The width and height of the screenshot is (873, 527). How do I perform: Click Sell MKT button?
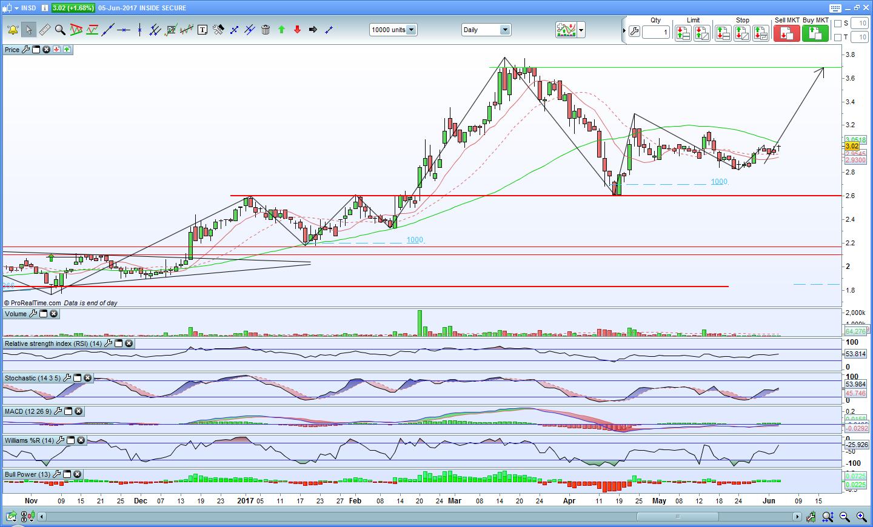pos(787,33)
